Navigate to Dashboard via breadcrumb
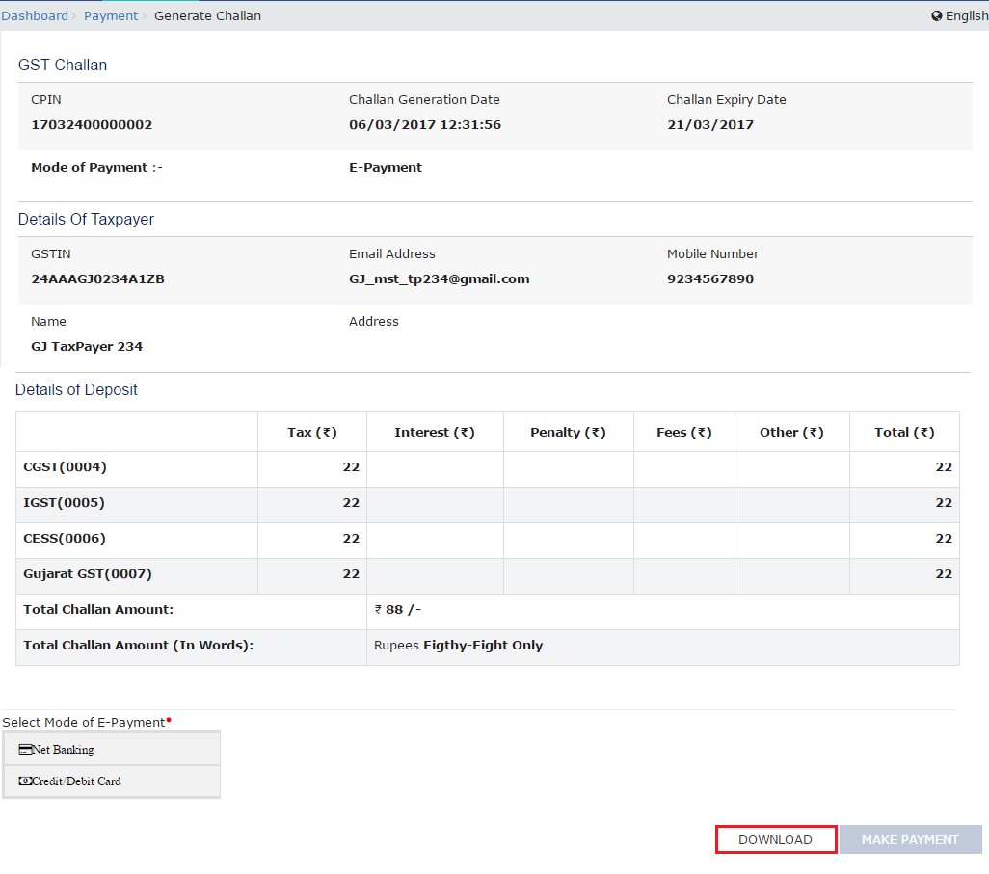 pyautogui.click(x=35, y=15)
